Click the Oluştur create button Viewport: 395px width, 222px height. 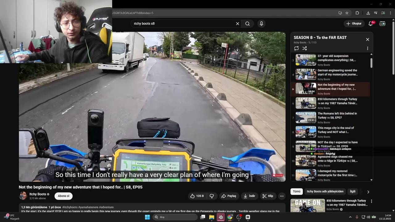tap(354, 24)
